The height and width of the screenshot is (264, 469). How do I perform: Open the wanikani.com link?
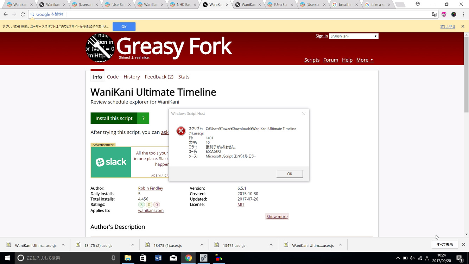pos(151,210)
